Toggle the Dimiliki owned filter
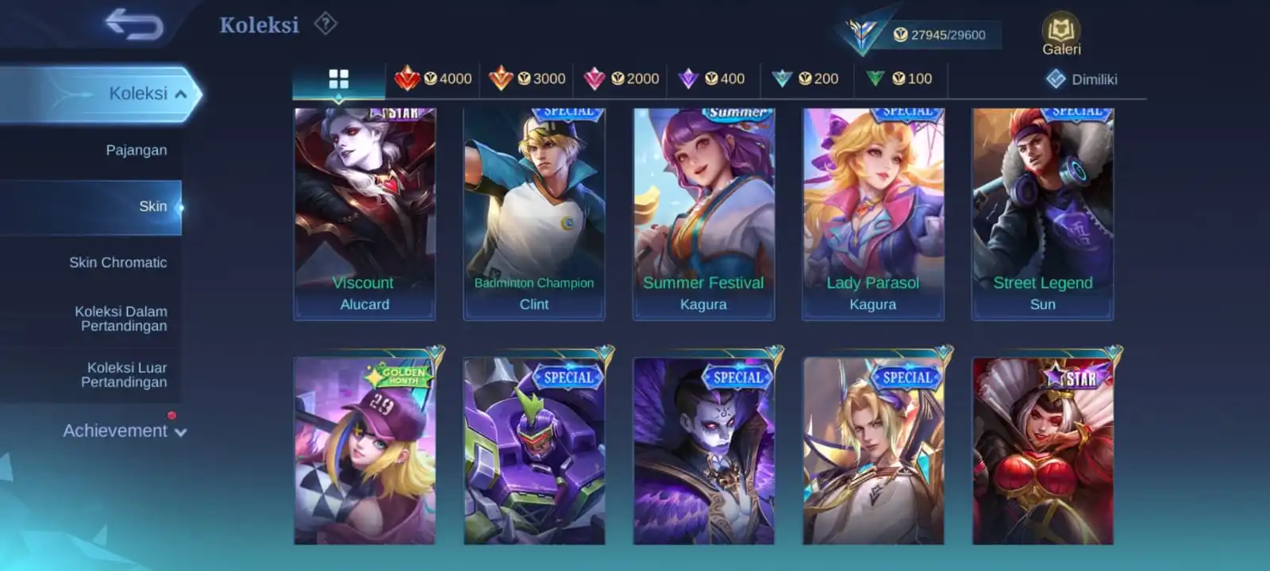 [1081, 79]
